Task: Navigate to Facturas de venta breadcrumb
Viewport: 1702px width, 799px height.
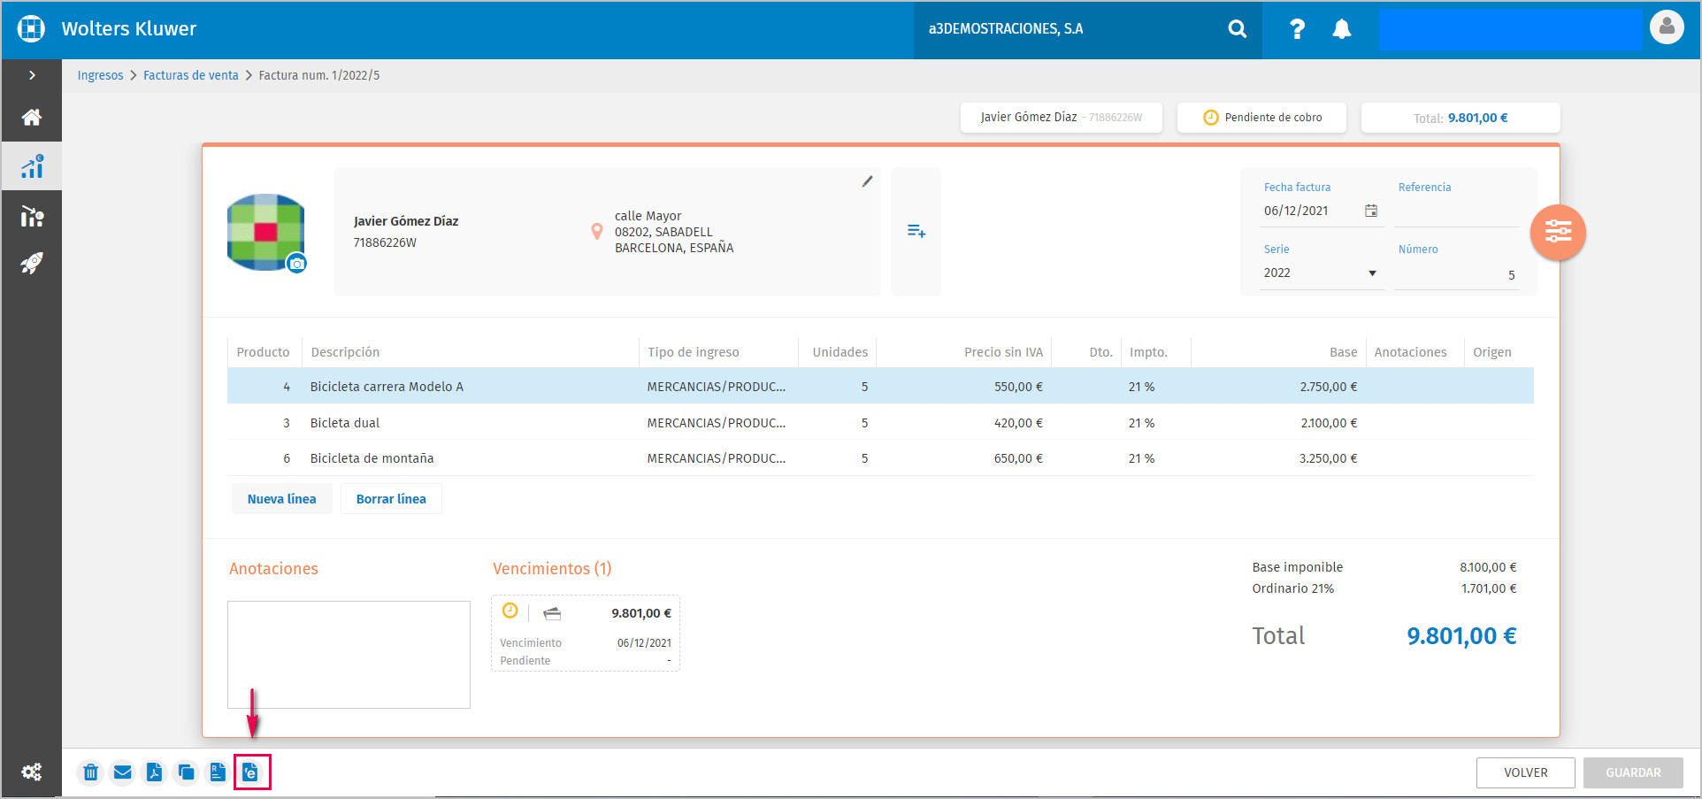Action: click(191, 75)
